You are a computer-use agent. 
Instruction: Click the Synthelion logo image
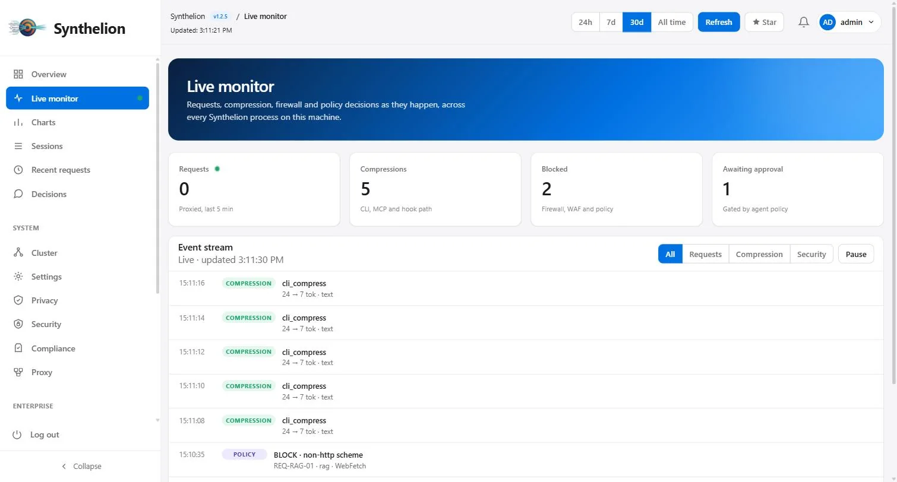[x=27, y=27]
